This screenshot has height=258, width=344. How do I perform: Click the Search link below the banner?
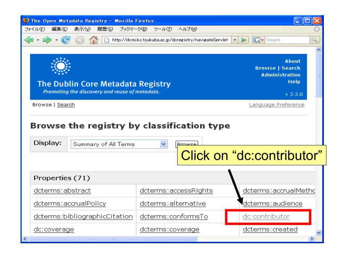click(x=66, y=105)
